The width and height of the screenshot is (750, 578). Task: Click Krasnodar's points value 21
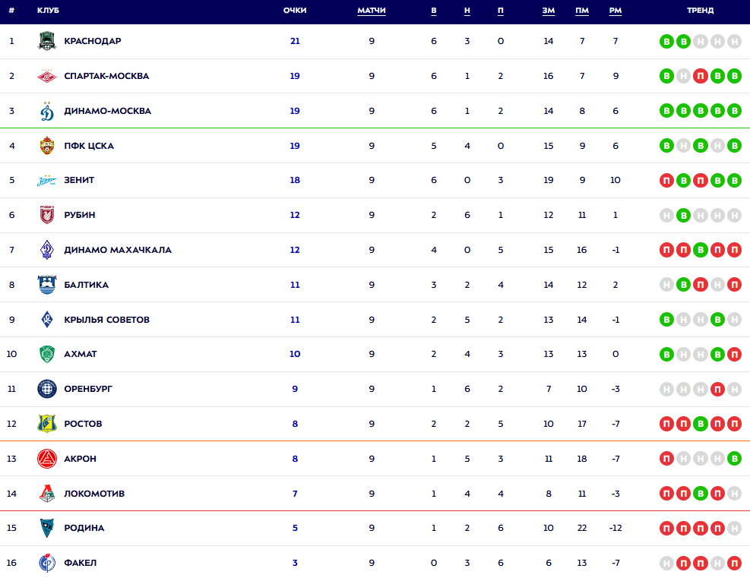295,41
